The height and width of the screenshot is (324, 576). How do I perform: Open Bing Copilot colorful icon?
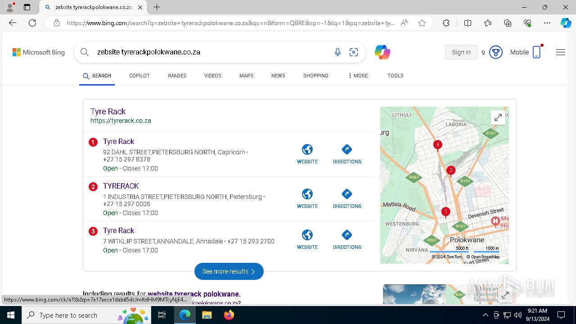(x=382, y=52)
